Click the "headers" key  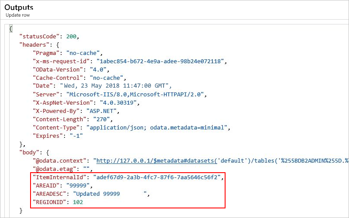point(34,45)
